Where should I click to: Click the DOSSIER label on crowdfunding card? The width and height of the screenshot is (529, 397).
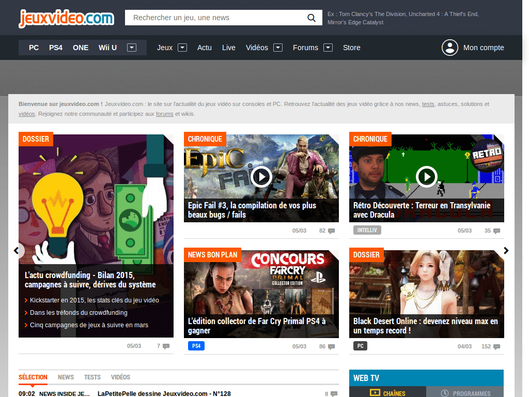[x=36, y=139]
